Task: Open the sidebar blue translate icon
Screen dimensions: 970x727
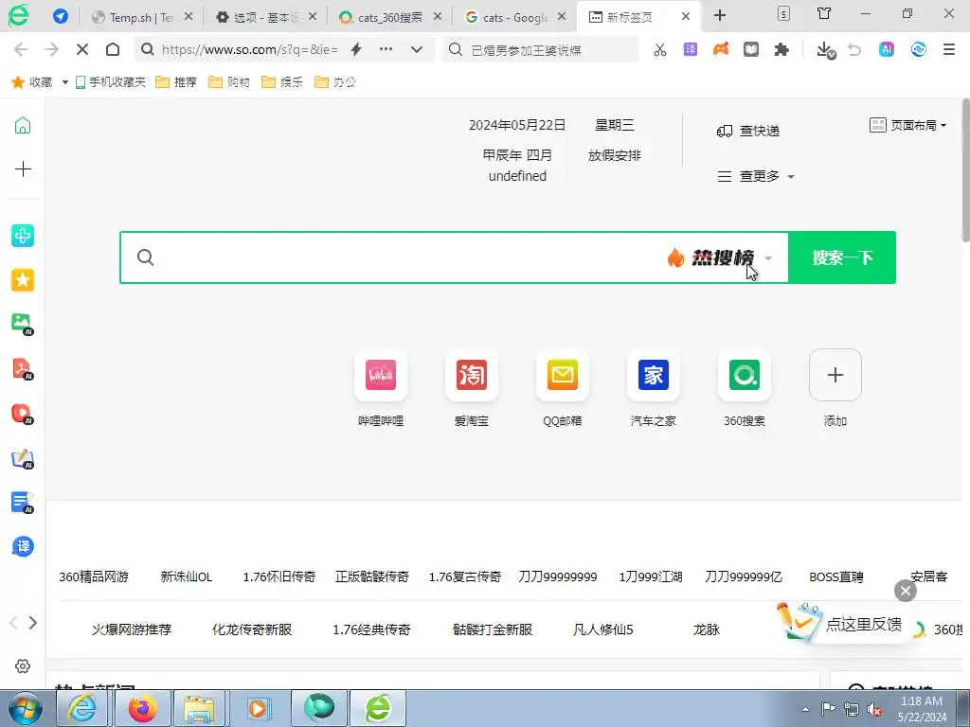Action: click(x=23, y=546)
